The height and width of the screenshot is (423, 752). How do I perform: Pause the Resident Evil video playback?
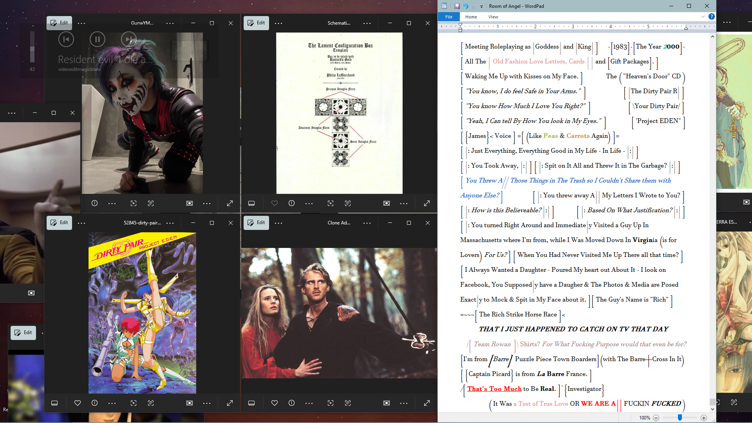point(97,39)
